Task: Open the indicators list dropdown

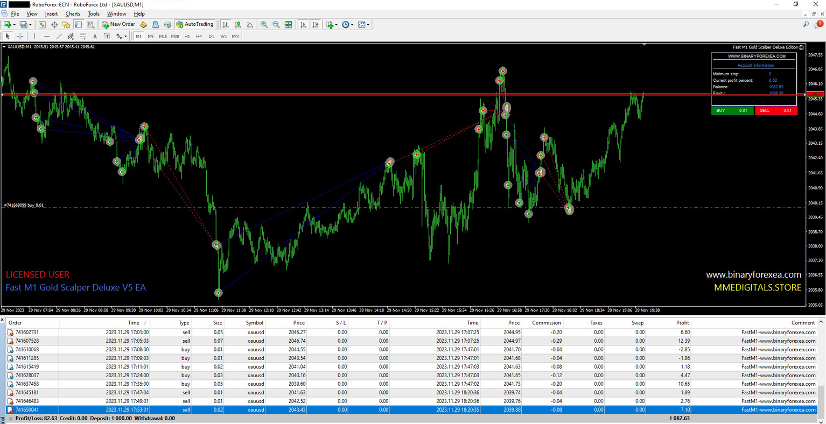Action: 332,25
